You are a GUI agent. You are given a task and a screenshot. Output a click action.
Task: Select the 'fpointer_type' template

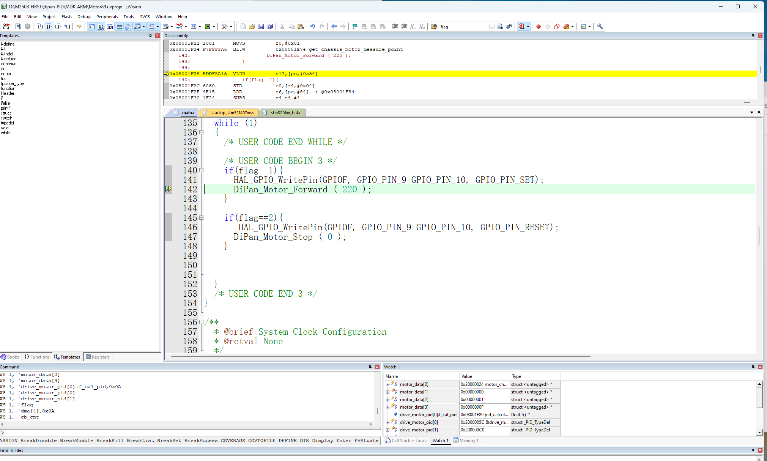coord(13,83)
